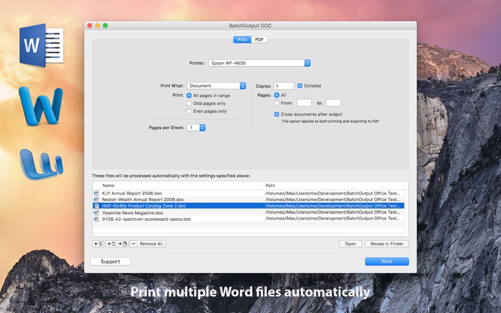
Task: Click the Copies input field
Action: click(284, 86)
